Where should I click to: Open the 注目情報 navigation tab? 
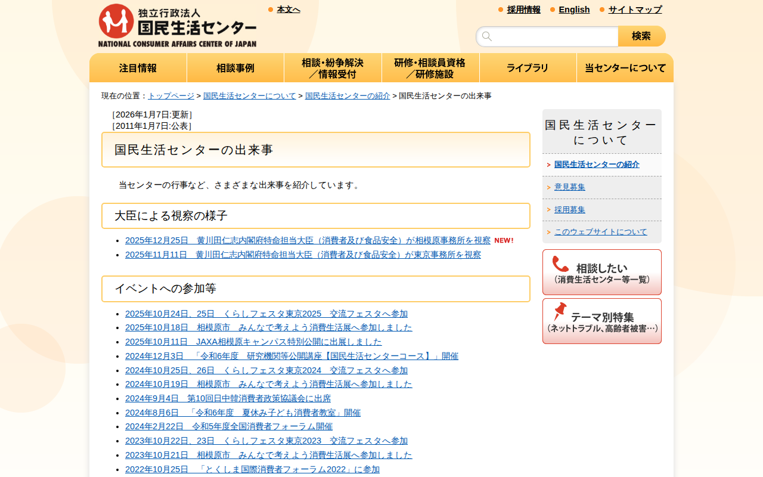138,68
